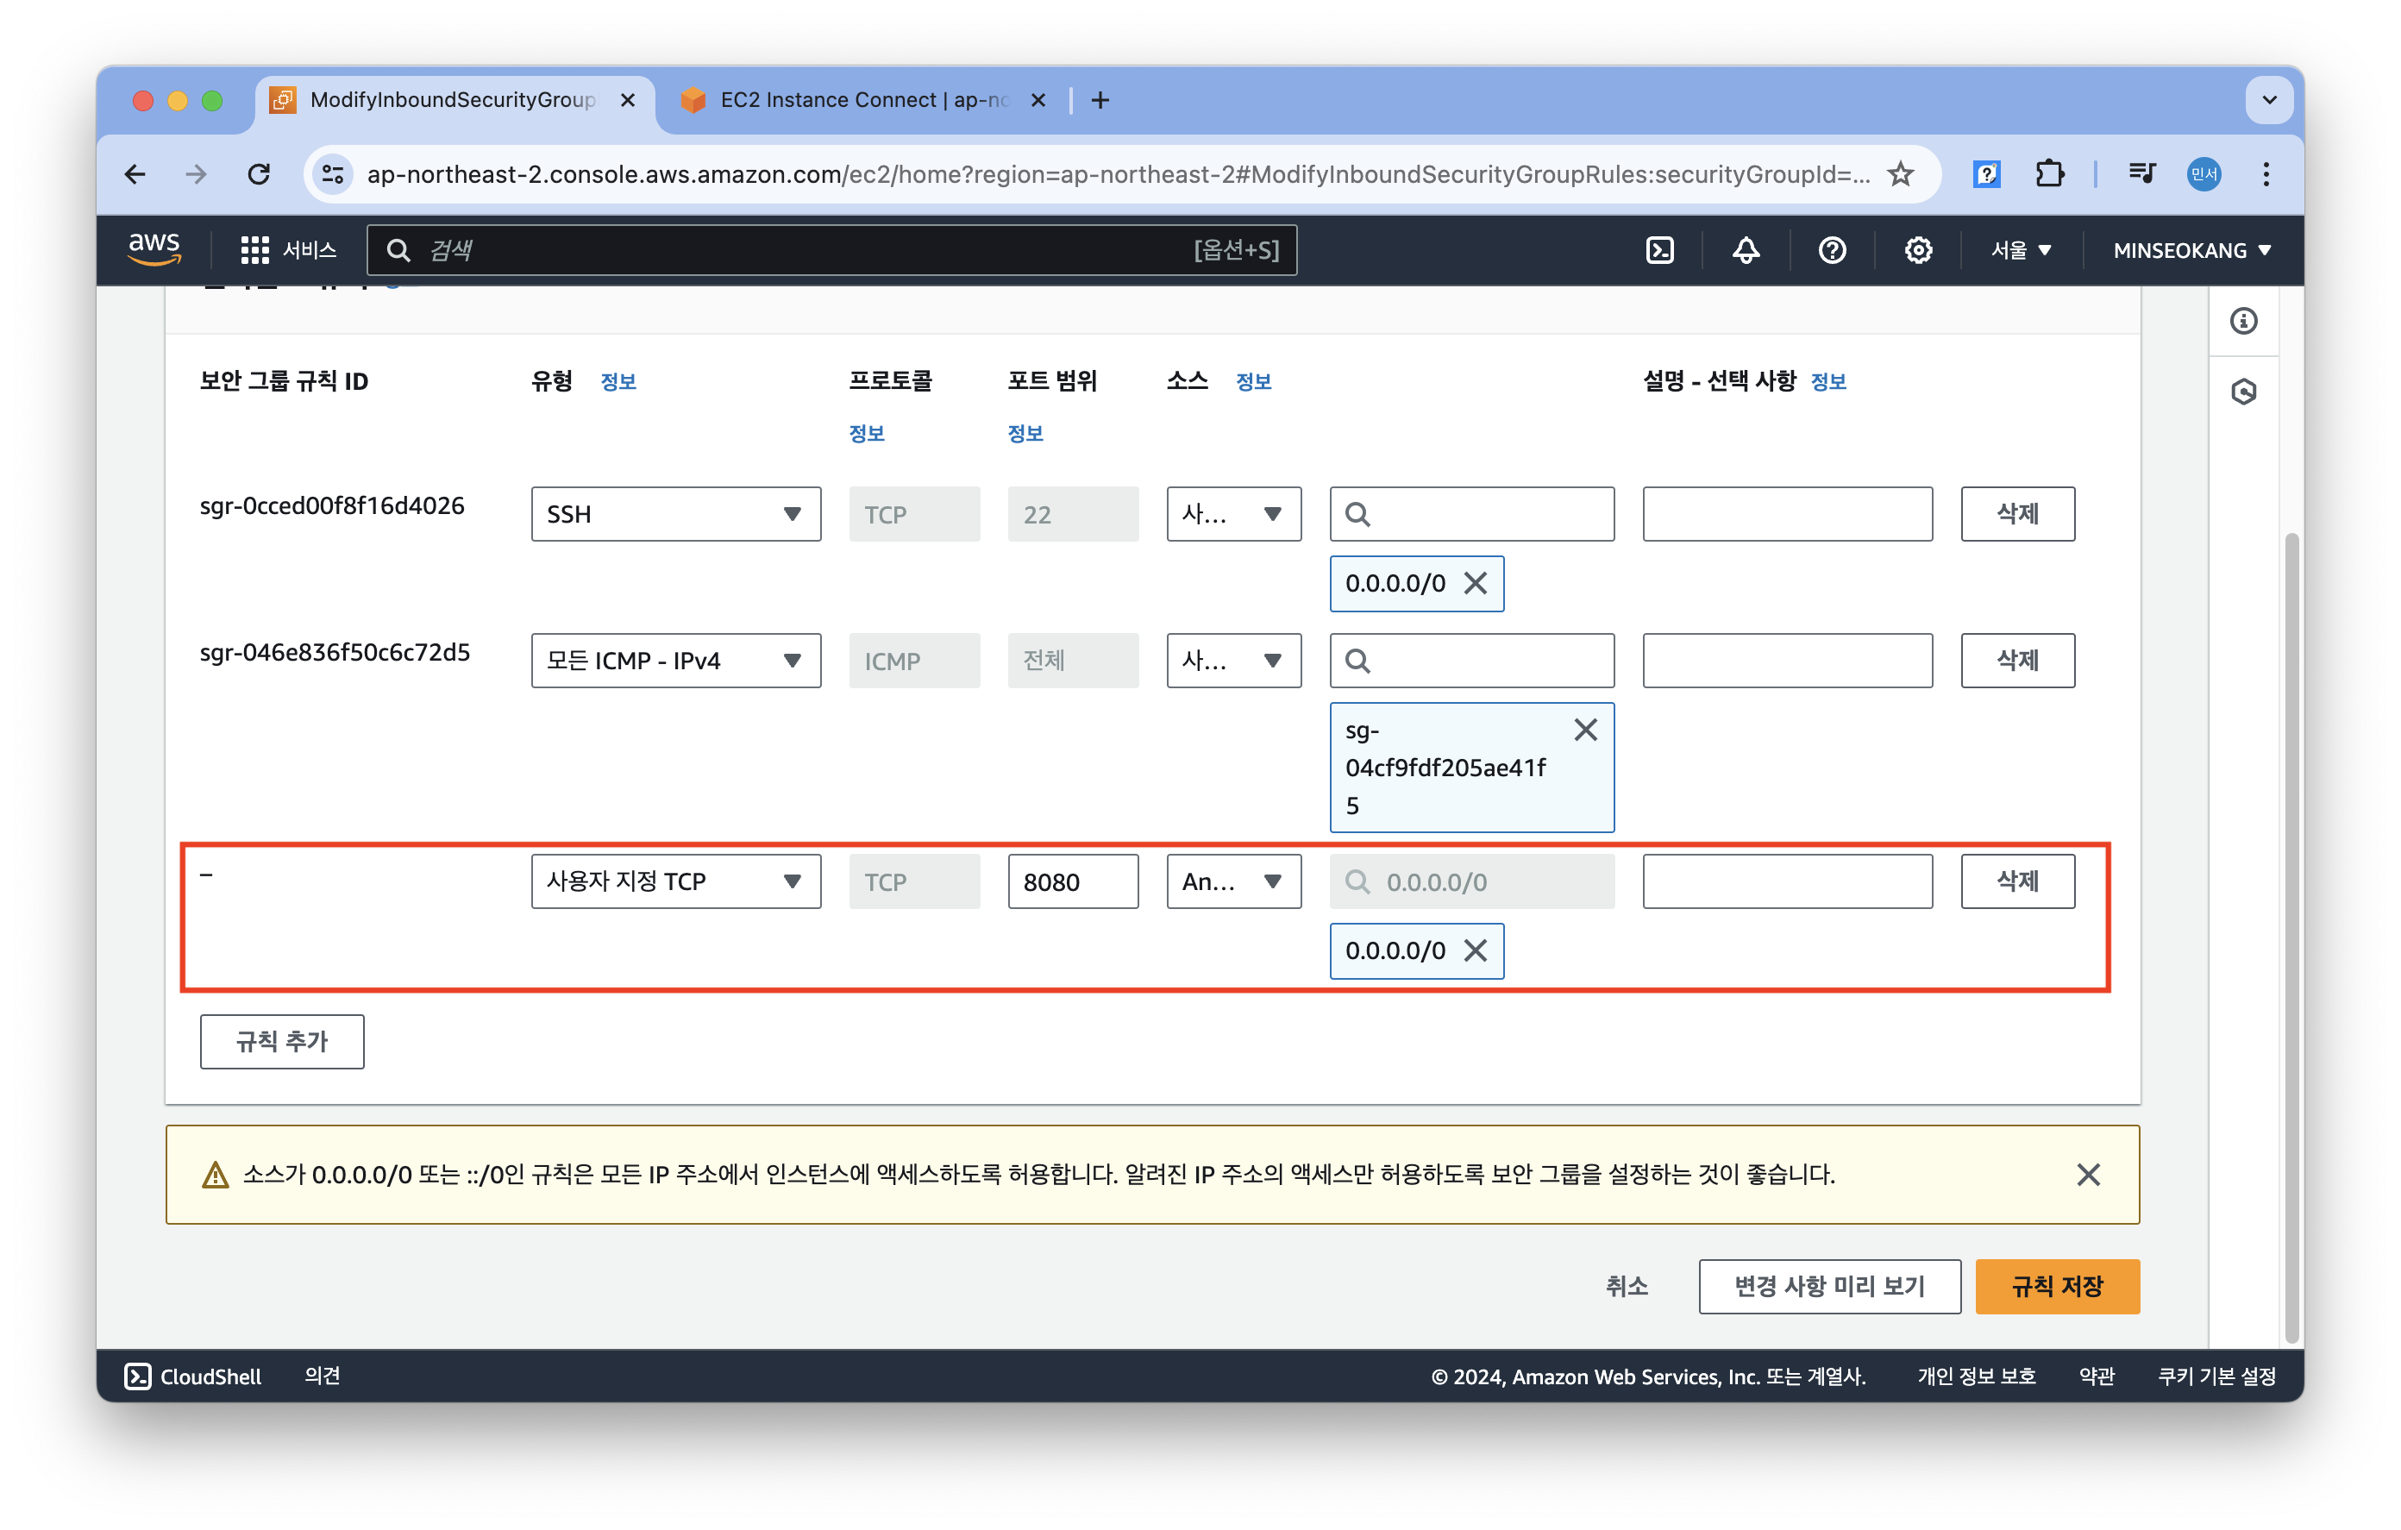The width and height of the screenshot is (2401, 1530).
Task: Expand SSH type dropdown
Action: point(675,514)
